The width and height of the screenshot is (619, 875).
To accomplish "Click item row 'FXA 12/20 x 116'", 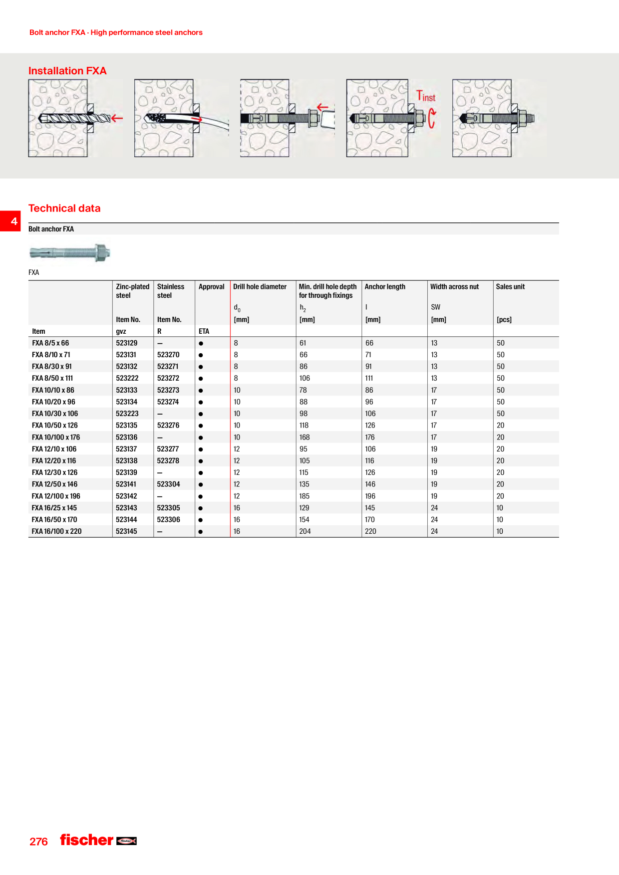I will (294, 461).
